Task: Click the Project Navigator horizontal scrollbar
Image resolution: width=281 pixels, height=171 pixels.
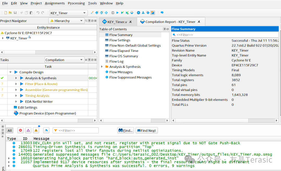Action: tap(48, 52)
